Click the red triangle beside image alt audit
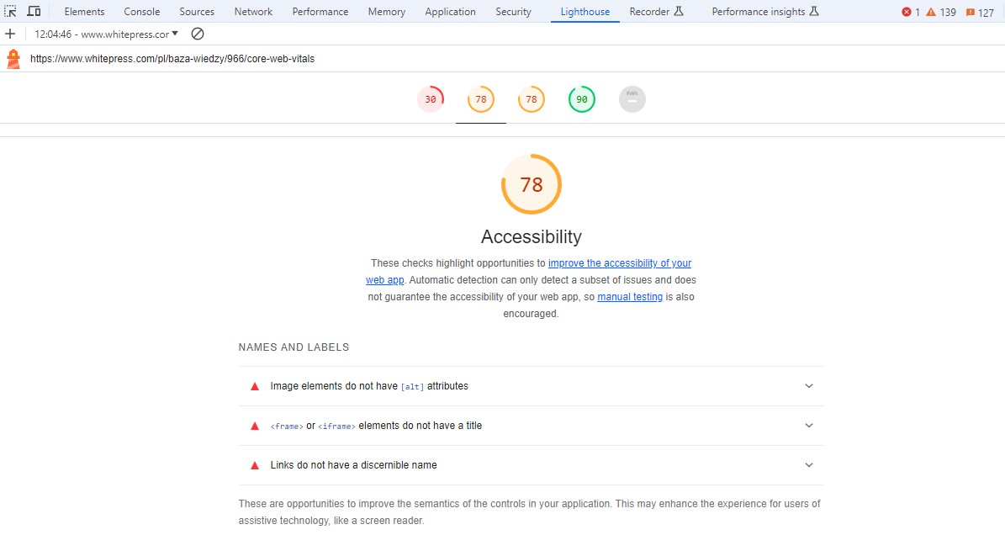 (255, 386)
